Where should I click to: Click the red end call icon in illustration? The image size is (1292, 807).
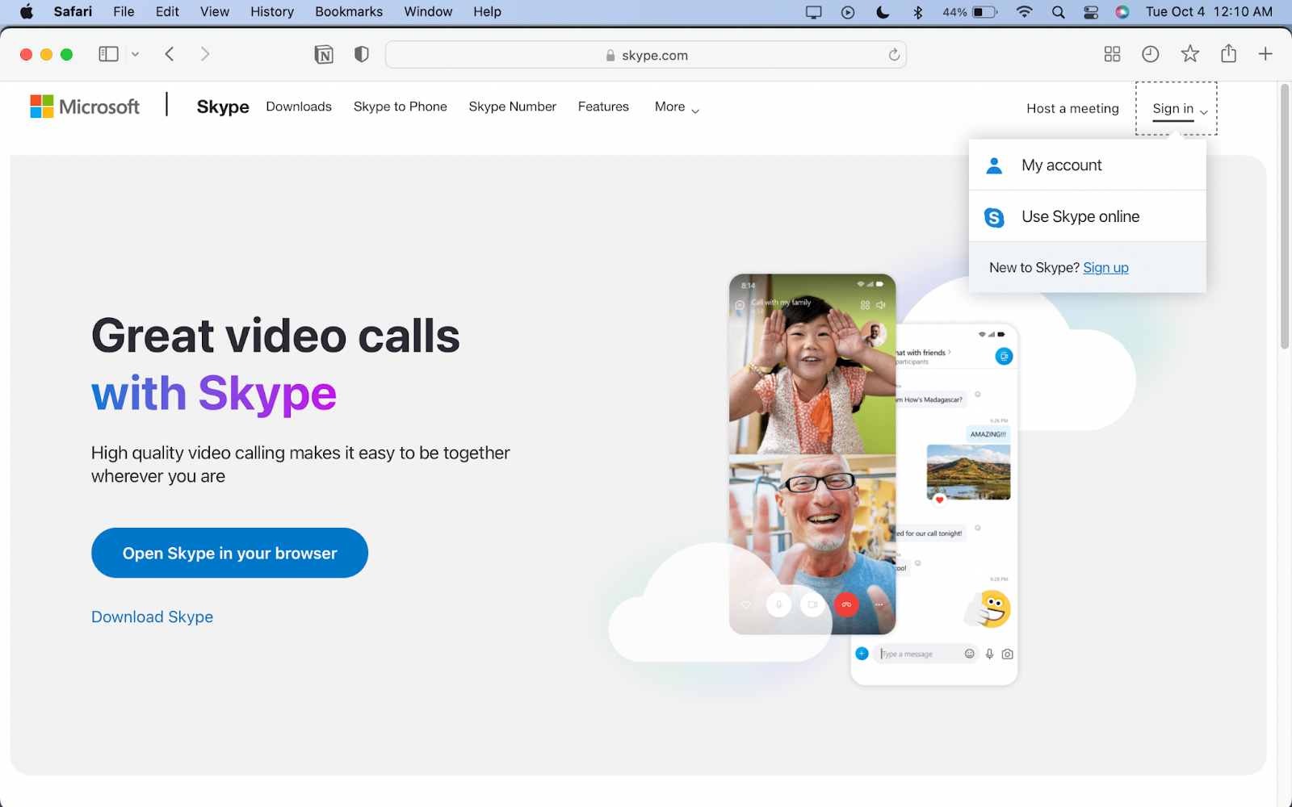(846, 604)
